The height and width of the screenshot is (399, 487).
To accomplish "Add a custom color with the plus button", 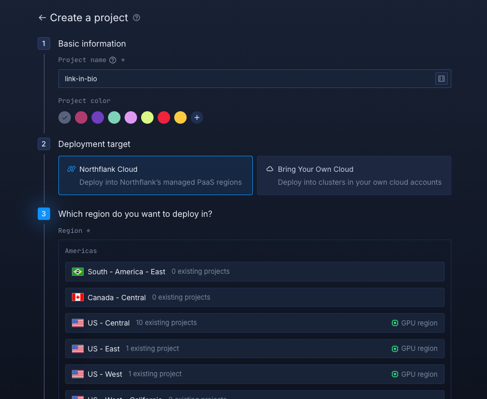I will [x=197, y=117].
